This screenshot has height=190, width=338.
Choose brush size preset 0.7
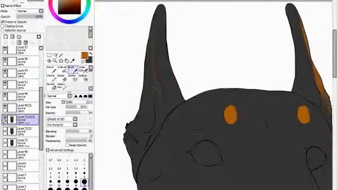(x=51, y=158)
